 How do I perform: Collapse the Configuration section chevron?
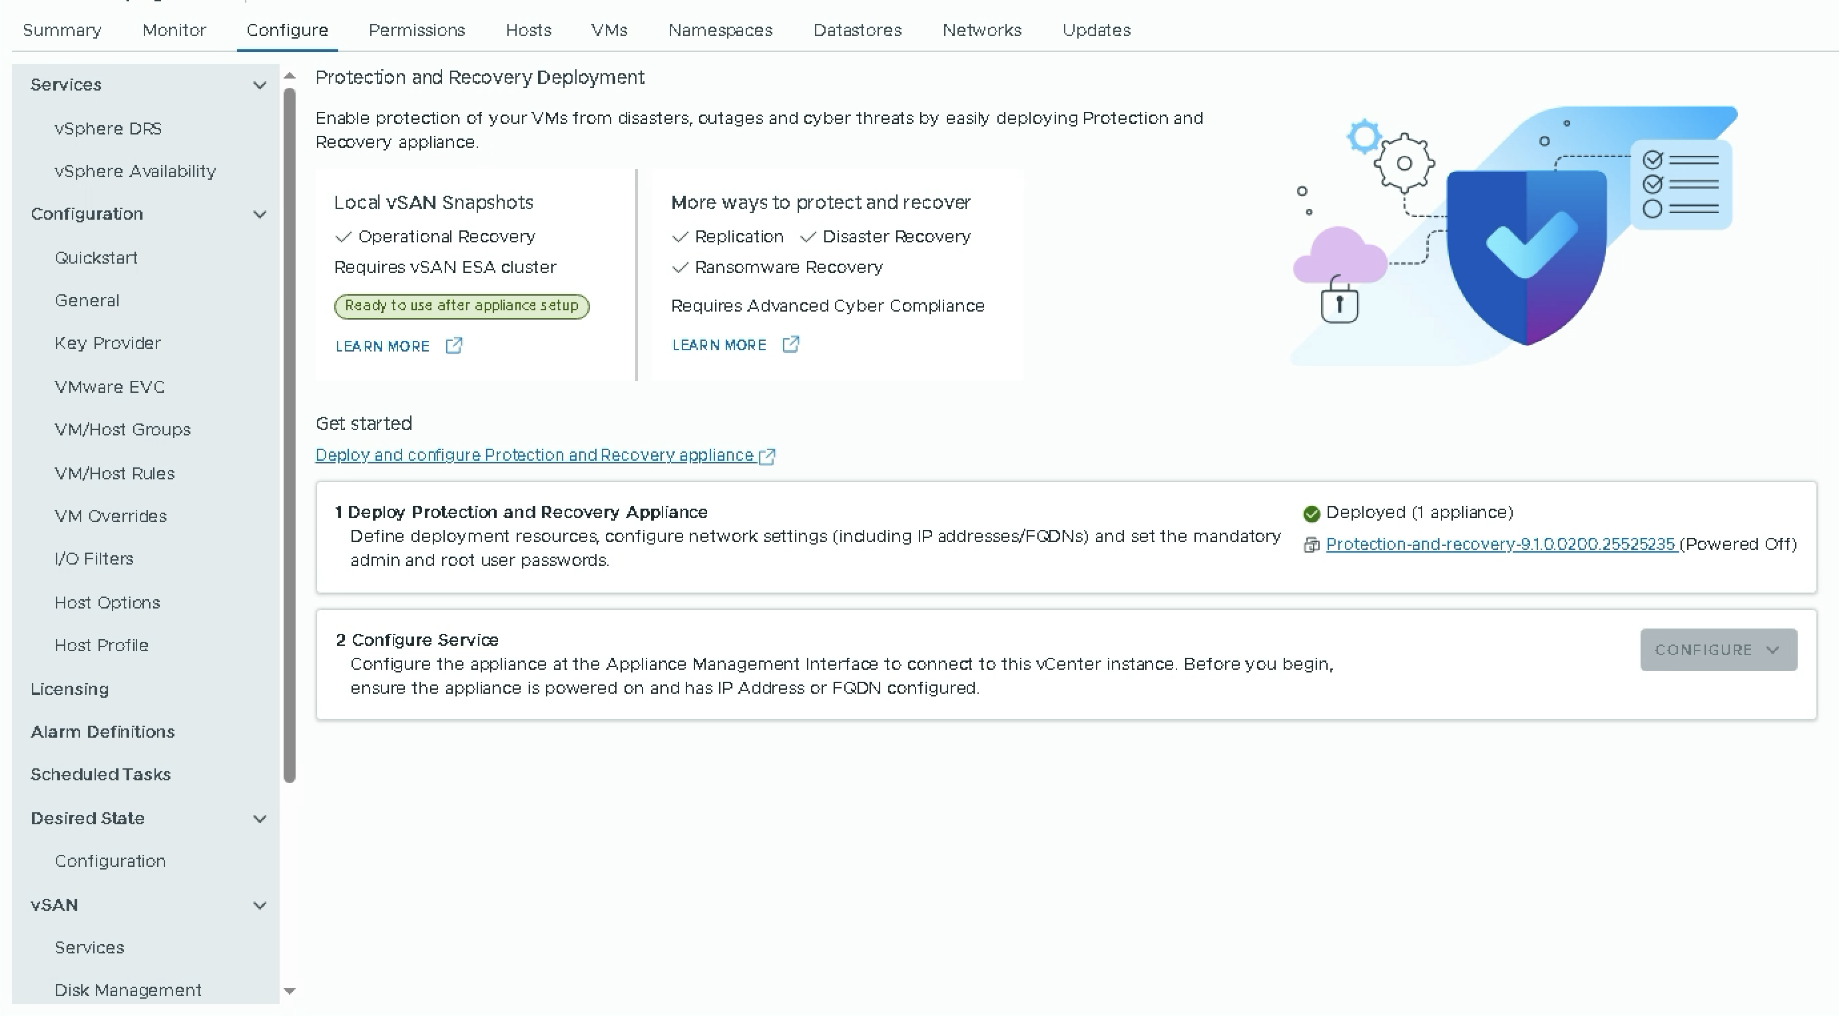(260, 214)
